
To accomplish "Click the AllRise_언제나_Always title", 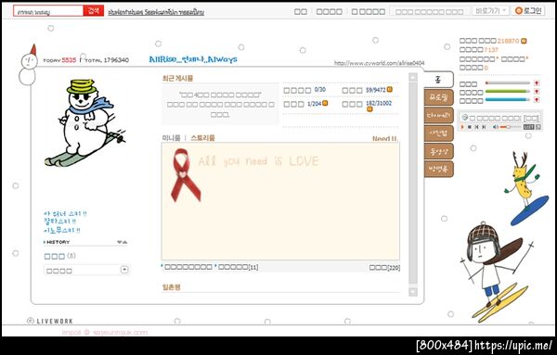I will (193, 59).
